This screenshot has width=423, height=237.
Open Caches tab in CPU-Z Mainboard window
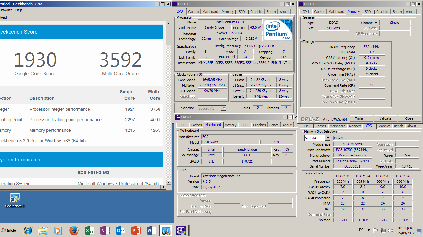[x=196, y=125]
